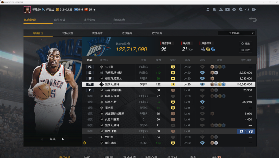Viewport: 279px width, 158px height.
Task: Open the 轮换设置 sub-tab
Action: click(68, 33)
